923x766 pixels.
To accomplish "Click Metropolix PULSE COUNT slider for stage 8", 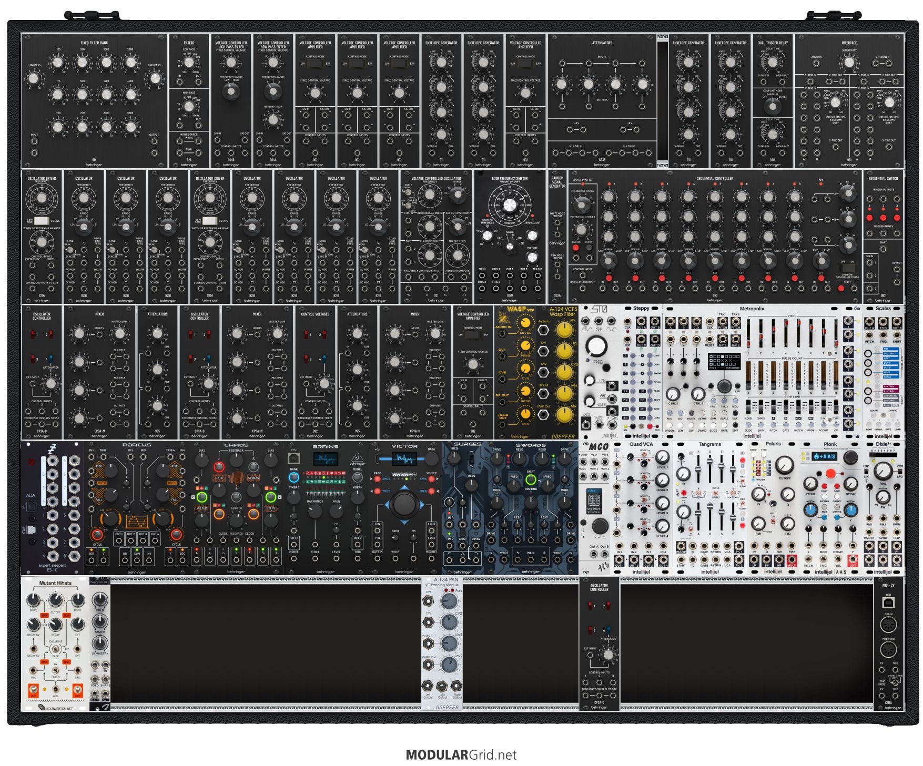I will coord(836,375).
